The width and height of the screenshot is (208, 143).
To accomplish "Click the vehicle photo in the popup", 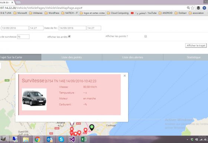I will point(34,100).
